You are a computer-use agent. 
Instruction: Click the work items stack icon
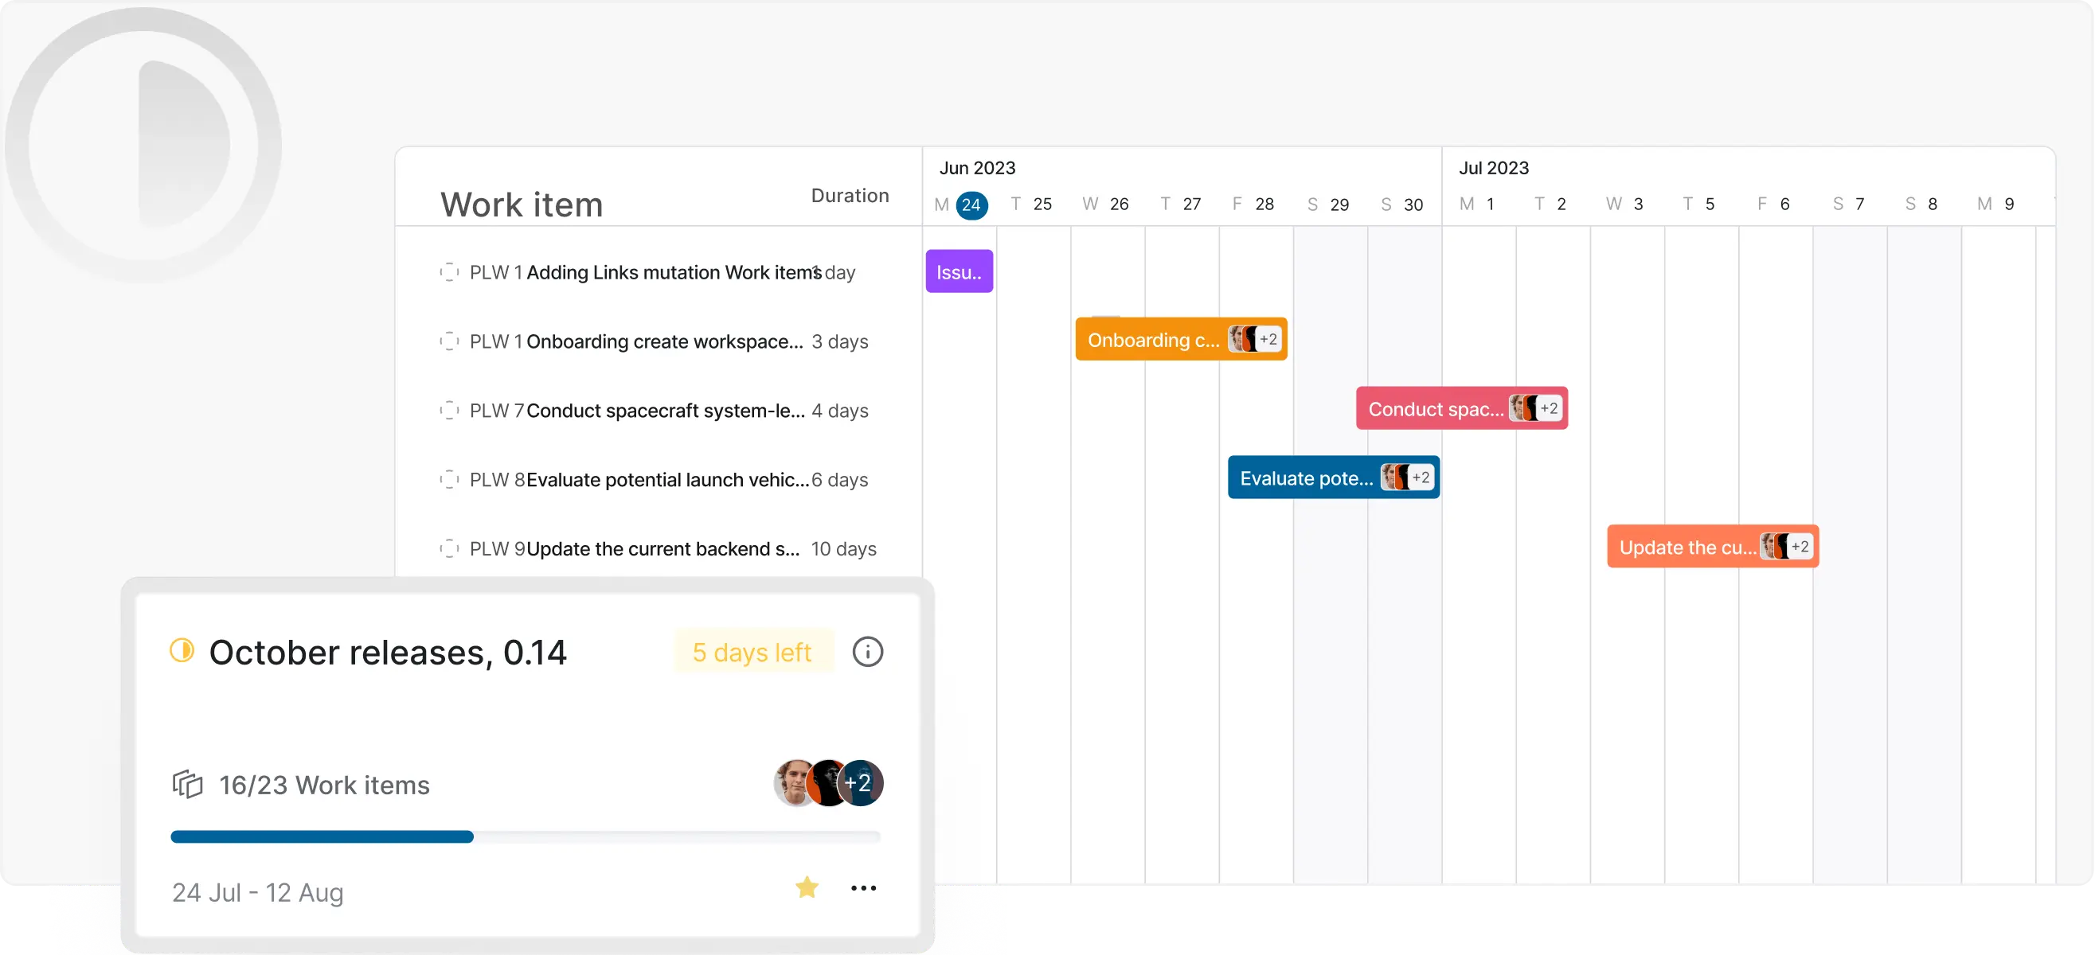pyautogui.click(x=187, y=785)
